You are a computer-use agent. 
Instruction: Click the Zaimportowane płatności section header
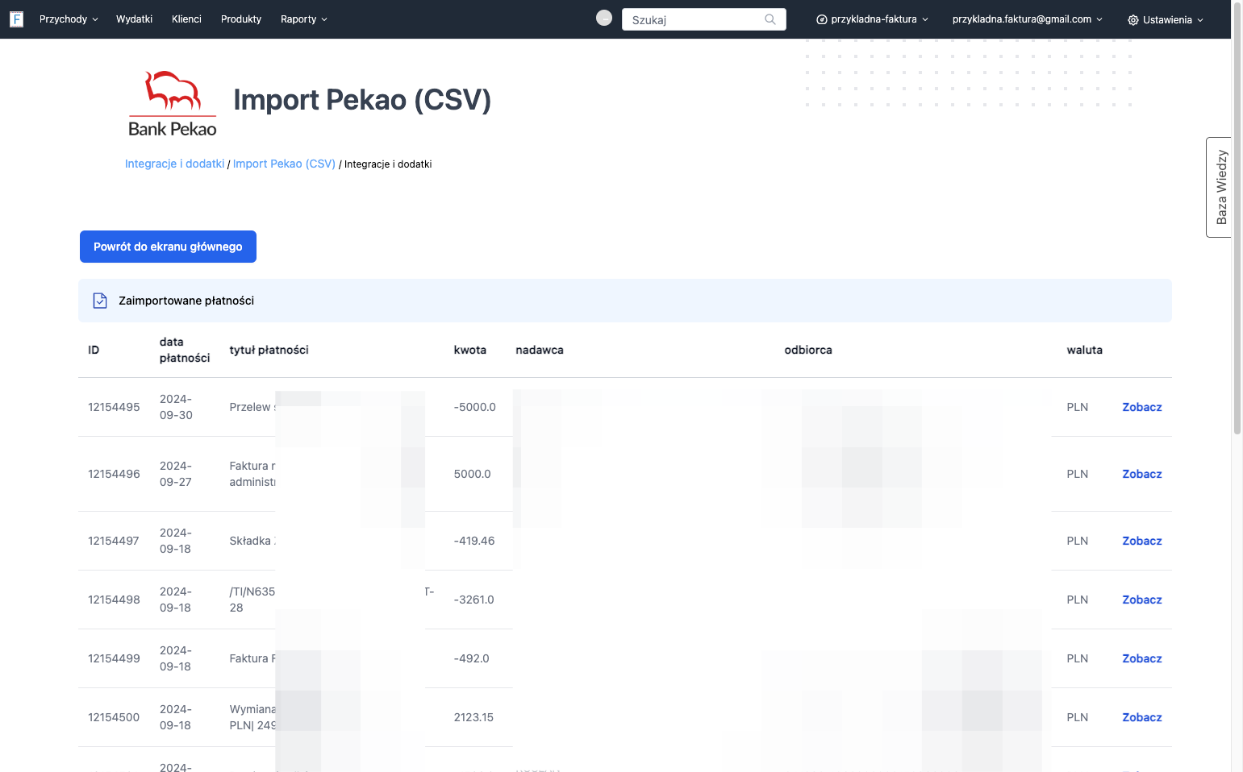(x=625, y=301)
